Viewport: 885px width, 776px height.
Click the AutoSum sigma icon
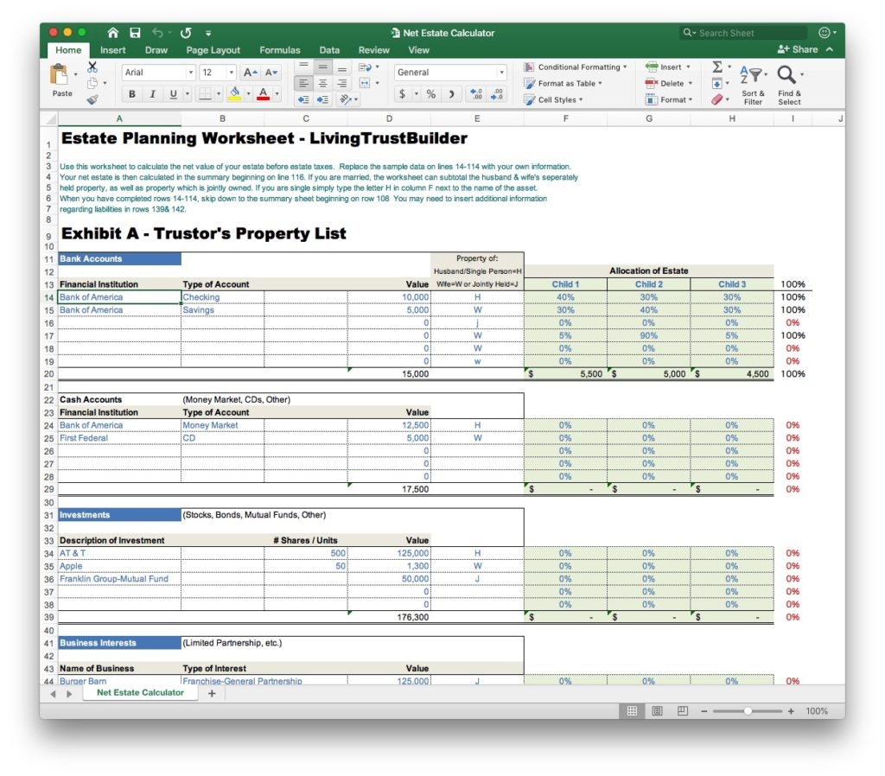(717, 67)
